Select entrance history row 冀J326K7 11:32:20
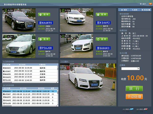The image size is (153, 114). coord(30,71)
